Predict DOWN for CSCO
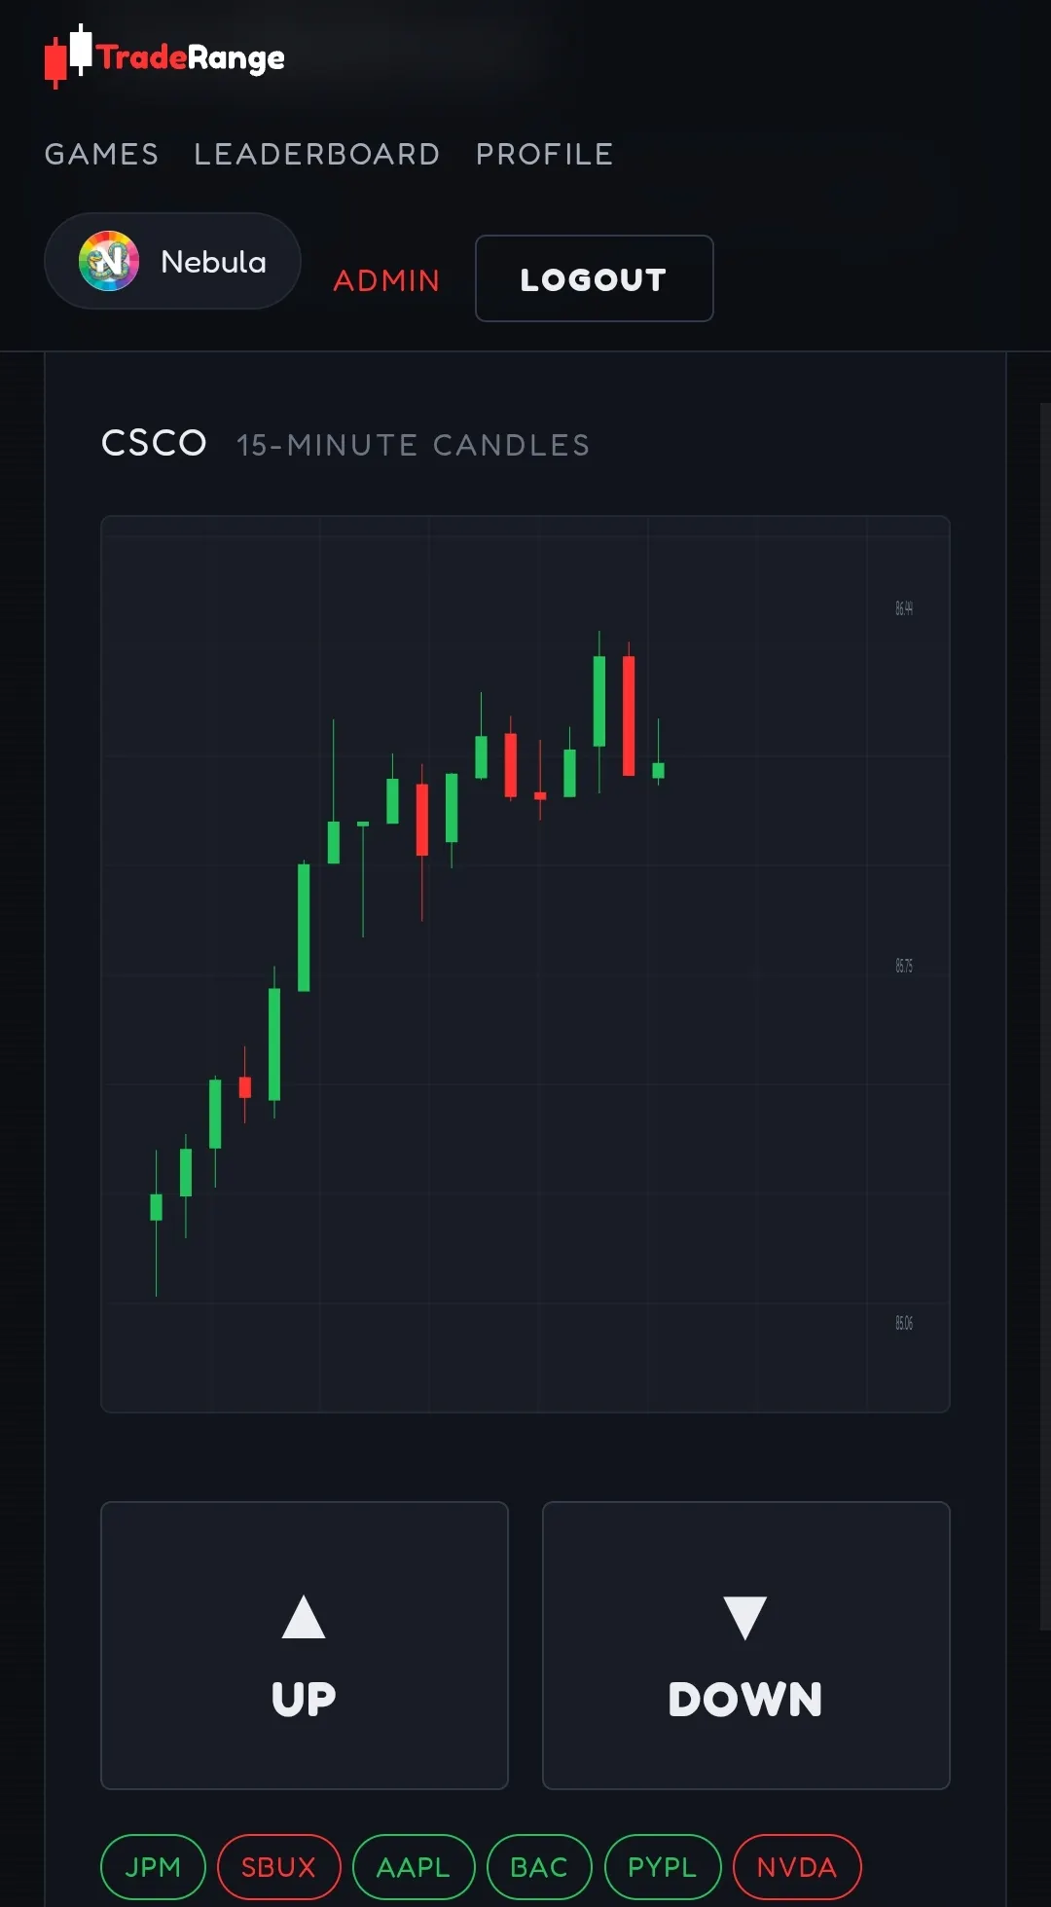1051x1907 pixels. (745, 1645)
